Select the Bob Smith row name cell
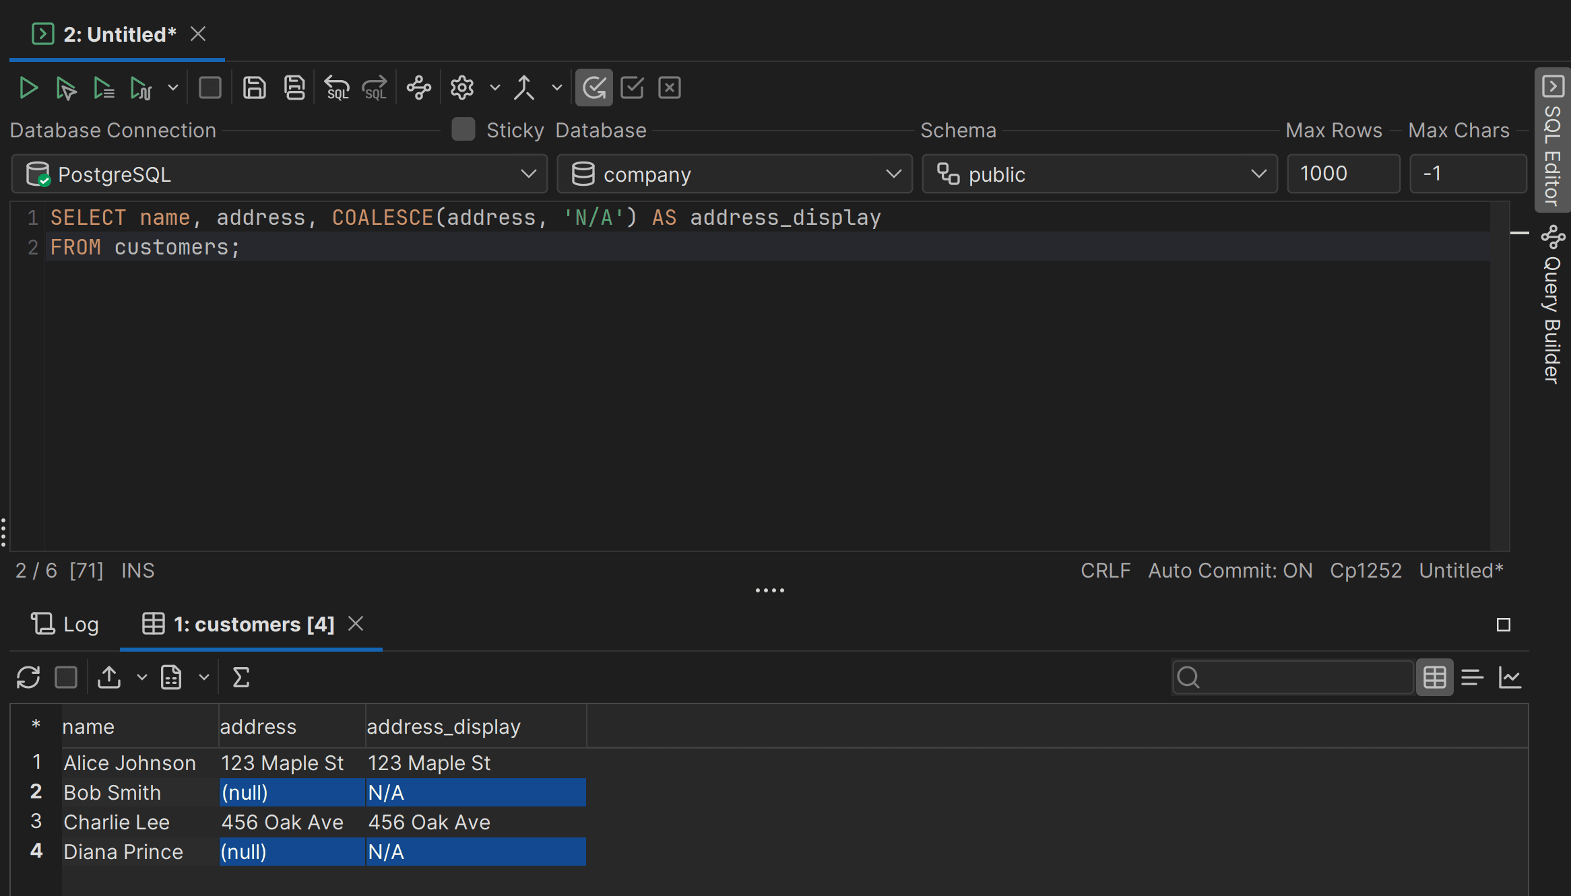This screenshot has width=1571, height=896. (x=113, y=793)
